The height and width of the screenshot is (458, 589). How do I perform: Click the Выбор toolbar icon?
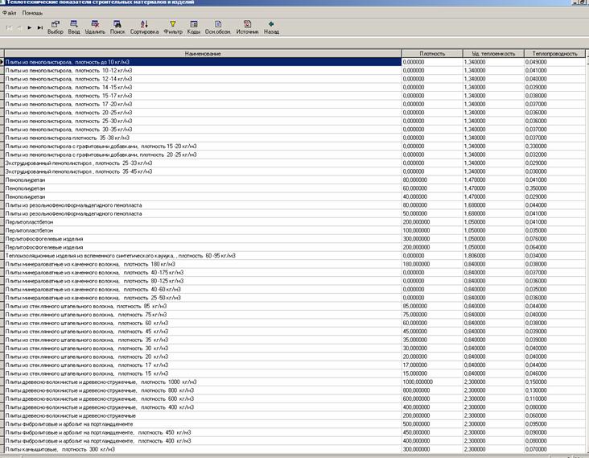pos(56,25)
